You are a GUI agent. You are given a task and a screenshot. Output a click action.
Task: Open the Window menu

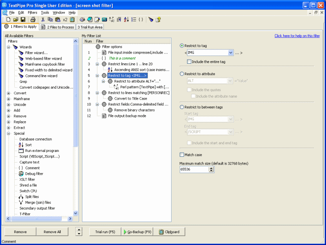click(x=59, y=13)
